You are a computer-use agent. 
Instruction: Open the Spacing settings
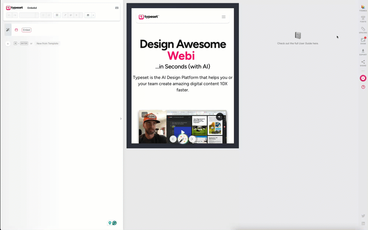click(363, 30)
